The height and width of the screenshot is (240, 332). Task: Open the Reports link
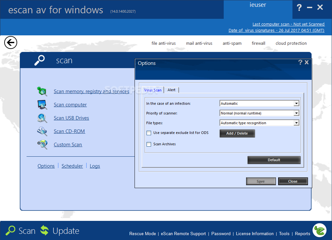(302, 234)
